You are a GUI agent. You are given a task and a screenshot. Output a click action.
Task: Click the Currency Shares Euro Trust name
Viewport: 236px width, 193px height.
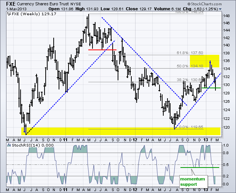tap(43, 4)
